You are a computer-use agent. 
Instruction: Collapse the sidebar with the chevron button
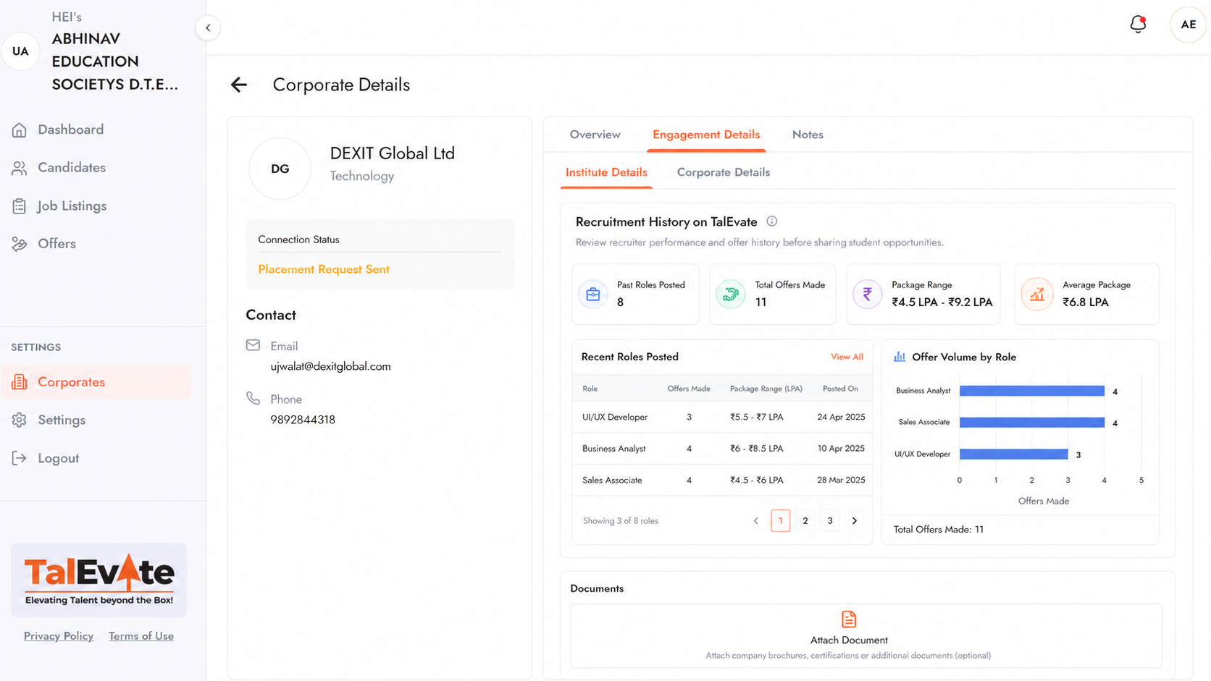pyautogui.click(x=208, y=28)
